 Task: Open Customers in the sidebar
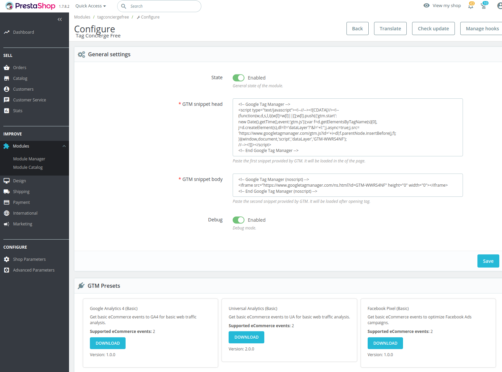(x=23, y=89)
